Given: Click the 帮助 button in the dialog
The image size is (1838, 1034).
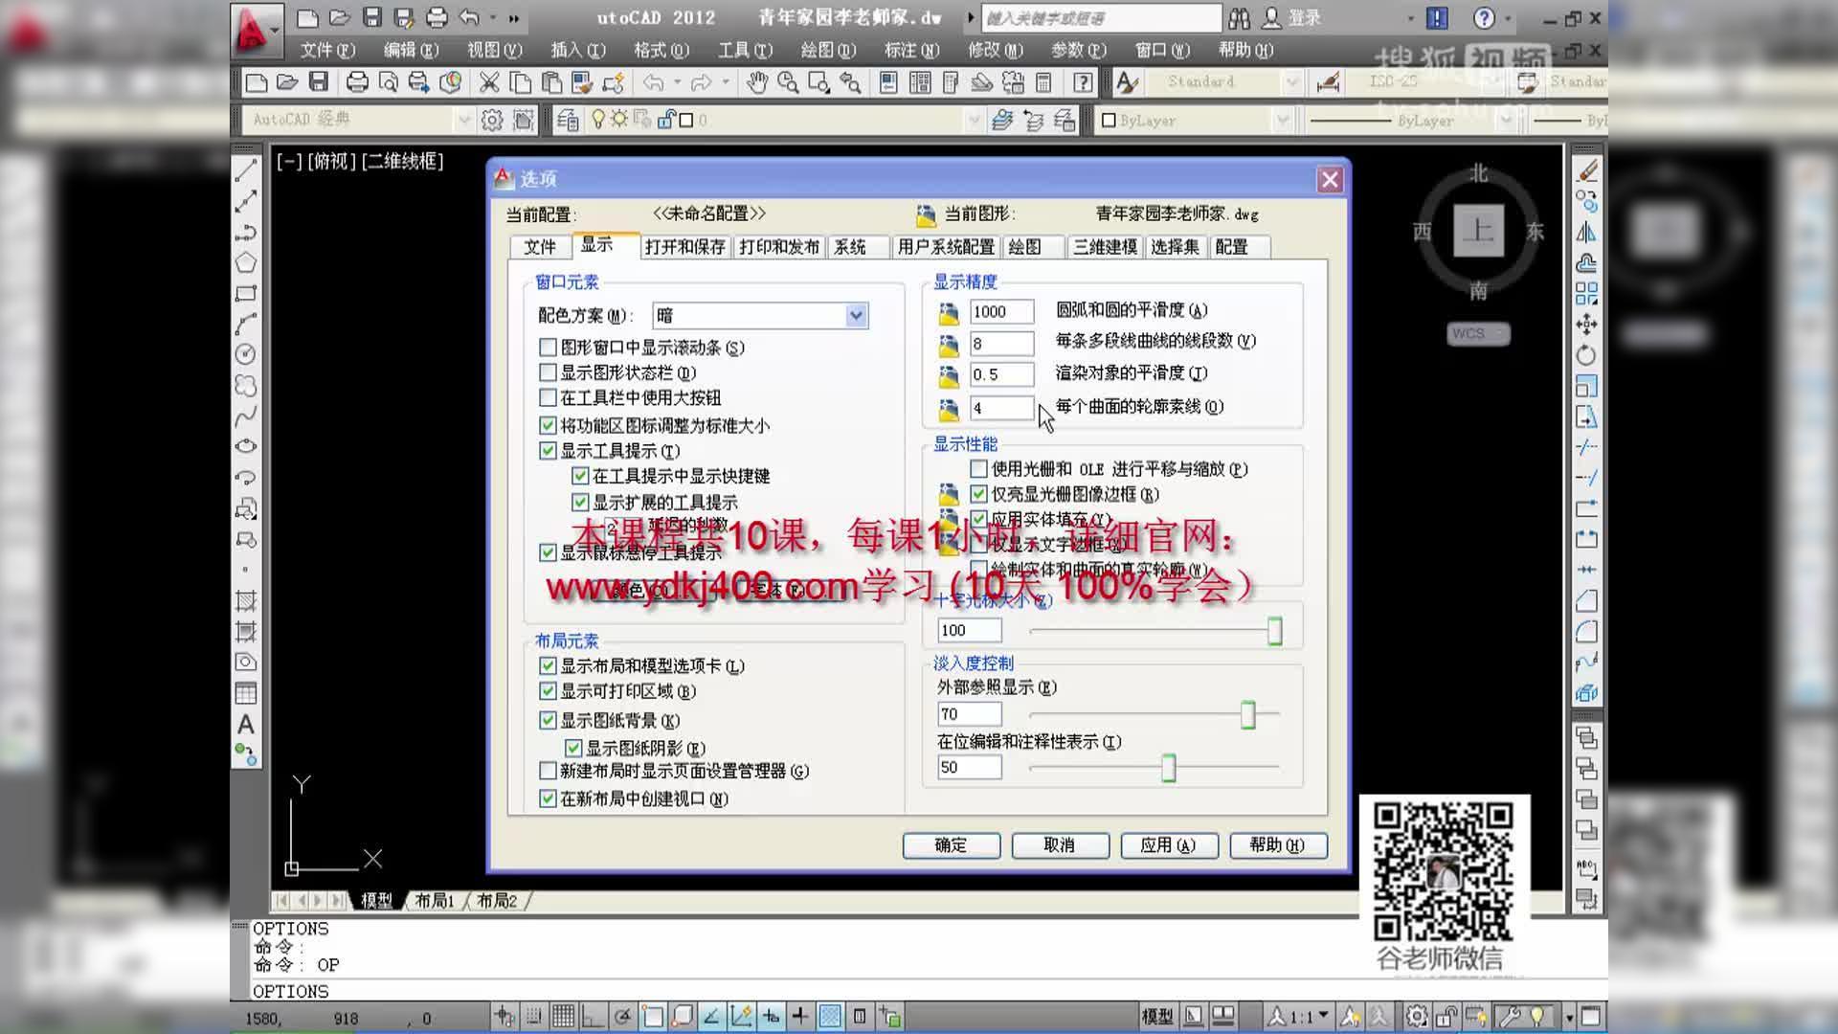Looking at the screenshot, I should click(1277, 846).
